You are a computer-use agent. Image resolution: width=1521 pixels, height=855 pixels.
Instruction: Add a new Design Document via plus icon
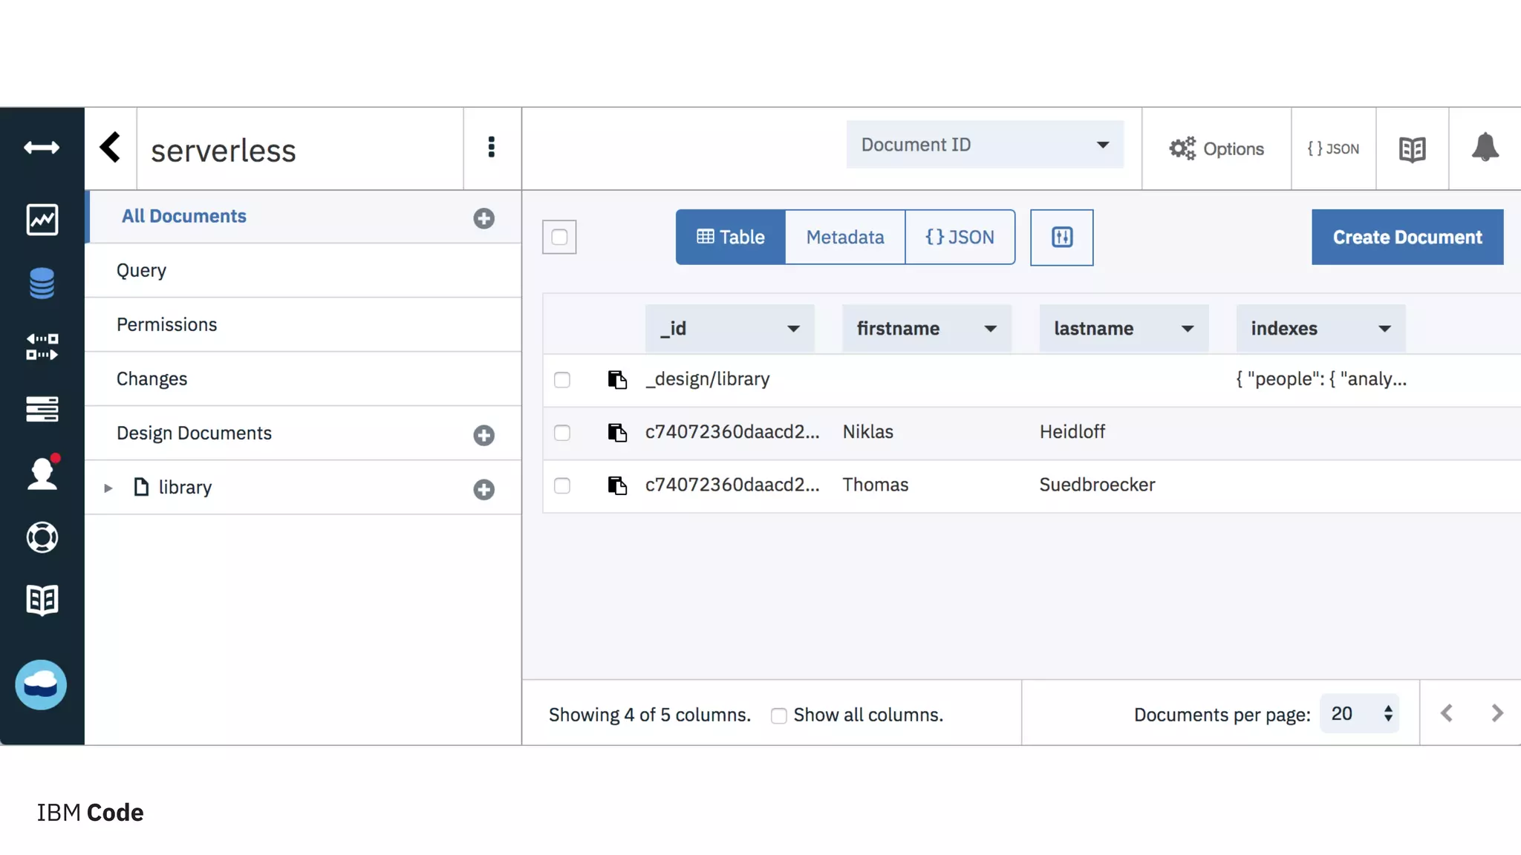(x=483, y=435)
